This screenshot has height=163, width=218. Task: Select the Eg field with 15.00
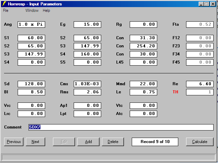click(88, 24)
